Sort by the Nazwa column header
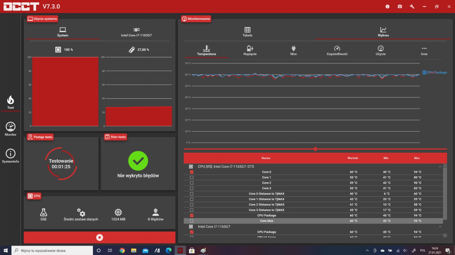 pyautogui.click(x=266, y=158)
